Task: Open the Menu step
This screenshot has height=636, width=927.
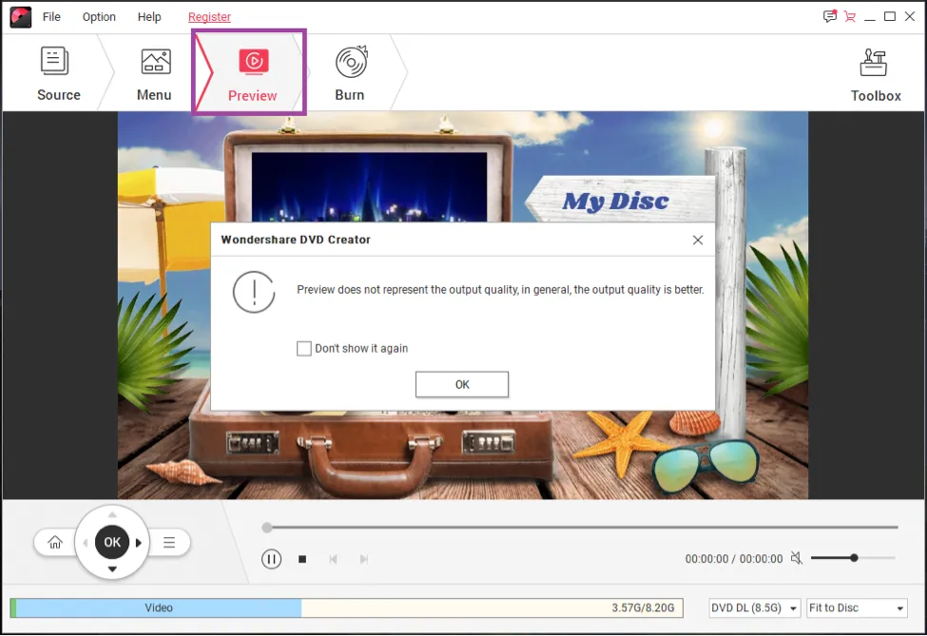Action: tap(154, 73)
